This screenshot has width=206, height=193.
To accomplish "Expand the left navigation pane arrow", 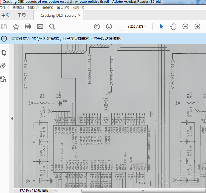I will [12, 118].
